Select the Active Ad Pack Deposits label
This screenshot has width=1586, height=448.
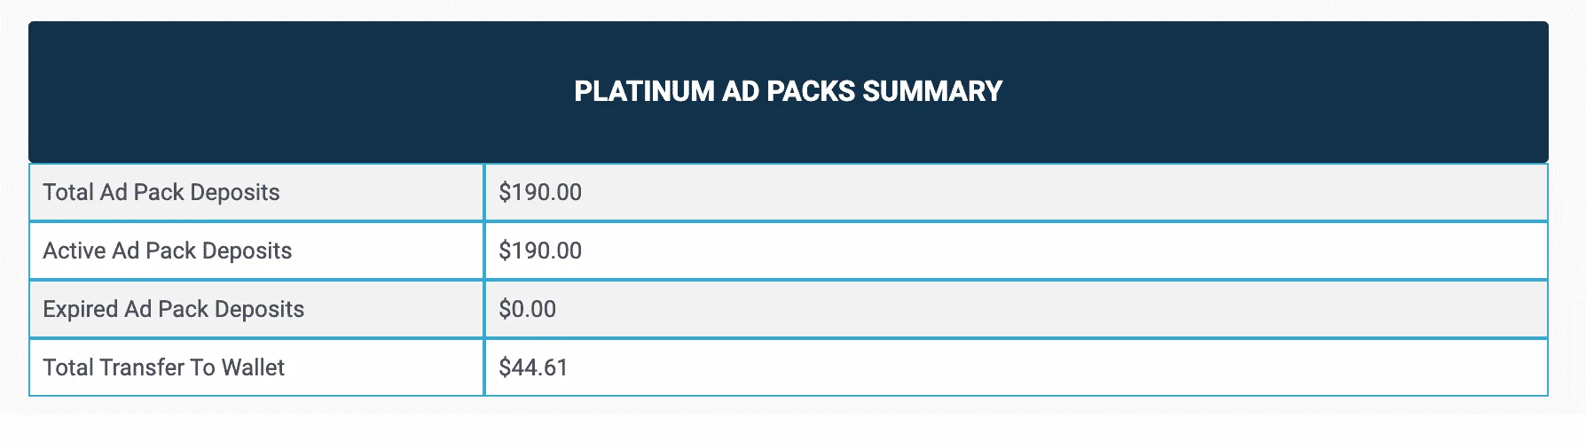pos(168,251)
